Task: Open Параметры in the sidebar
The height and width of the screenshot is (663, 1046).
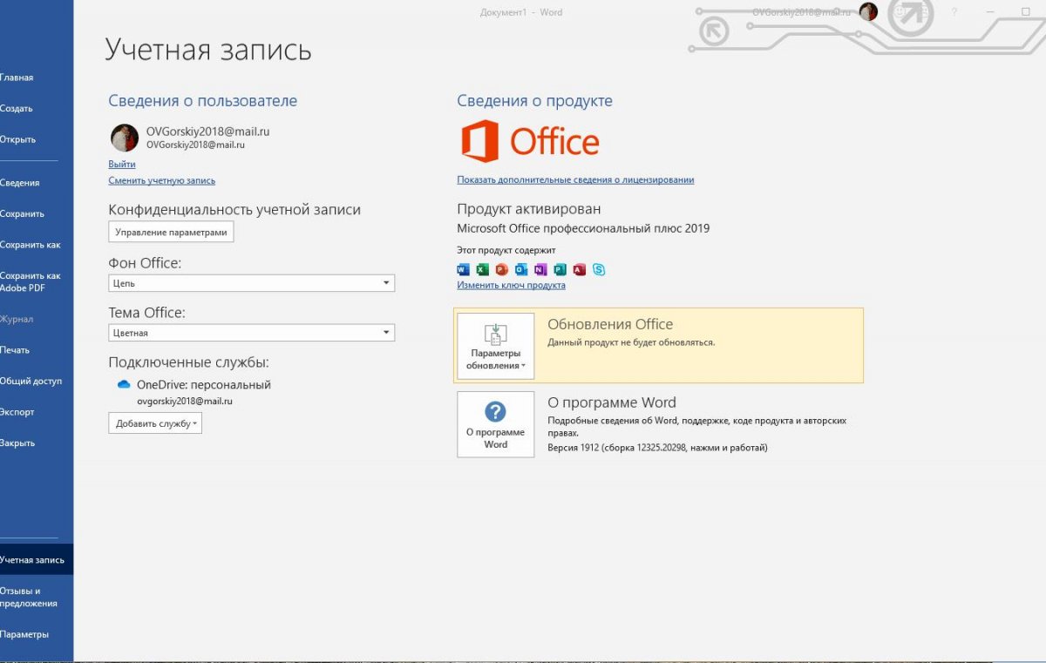Action: 24,634
